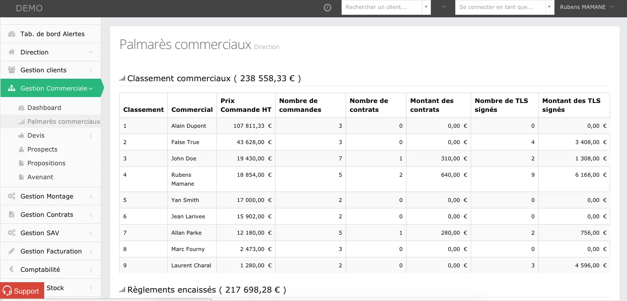The height and width of the screenshot is (301, 627).
Task: Open the Avenant submenu item
Action: click(40, 177)
